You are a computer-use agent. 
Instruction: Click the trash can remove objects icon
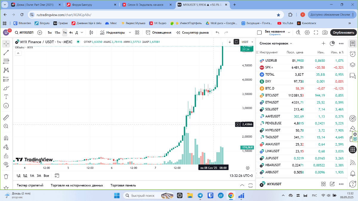pos(6,176)
